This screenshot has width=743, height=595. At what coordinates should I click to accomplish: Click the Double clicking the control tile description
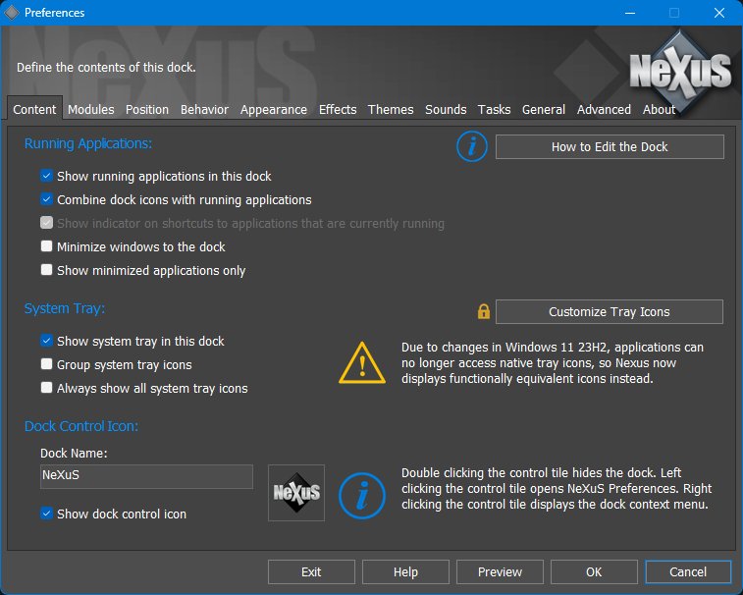[x=557, y=488]
